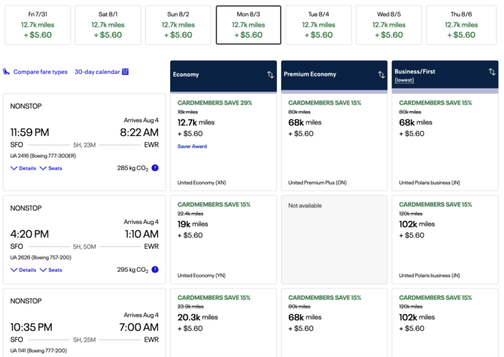
Task: Open CO2 info for 285 kg flight
Action: (155, 168)
